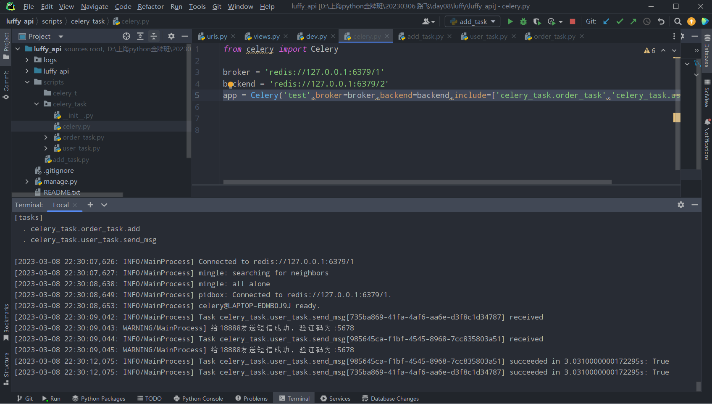This screenshot has height=404, width=712.
Task: Close the views.py editor tab
Action: click(x=286, y=36)
